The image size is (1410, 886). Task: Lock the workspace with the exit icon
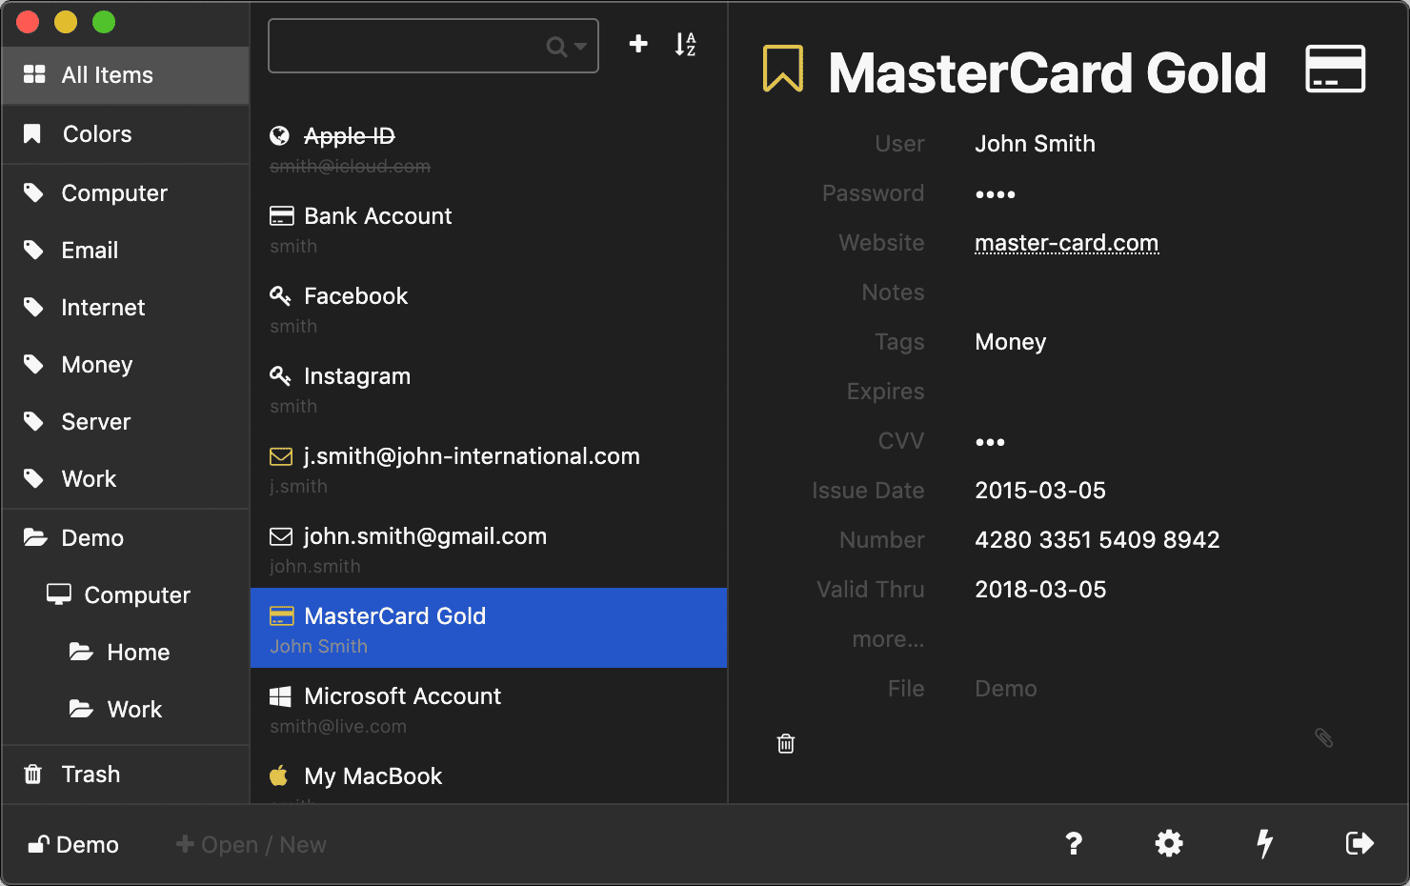[1360, 843]
